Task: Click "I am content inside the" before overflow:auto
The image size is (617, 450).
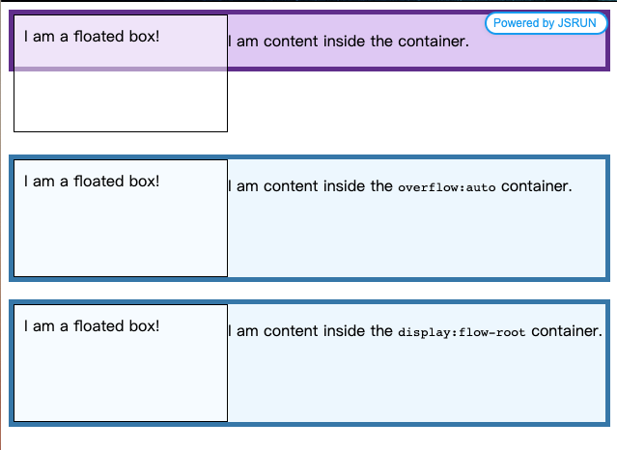Action: pos(310,186)
